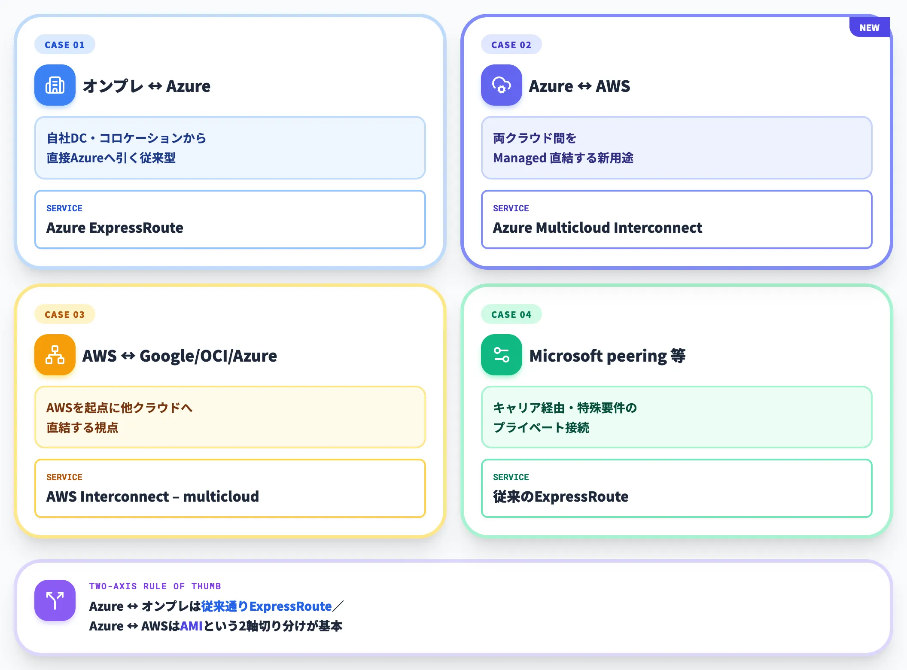Select the CASE 03 badge
Screen dimensions: 907x670
(x=65, y=314)
